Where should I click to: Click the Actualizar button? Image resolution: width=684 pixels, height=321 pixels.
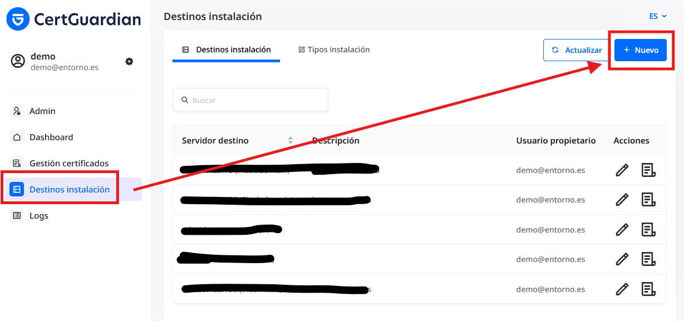click(x=577, y=50)
